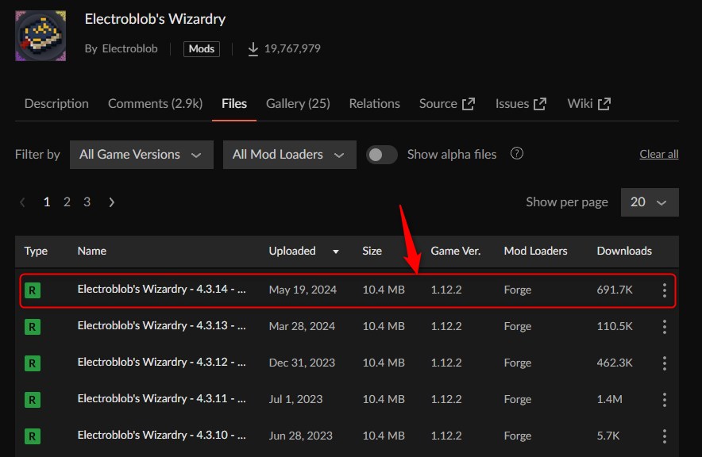The image size is (702, 457).
Task: Click the release badge for version 4.3.11
Action: (x=33, y=400)
